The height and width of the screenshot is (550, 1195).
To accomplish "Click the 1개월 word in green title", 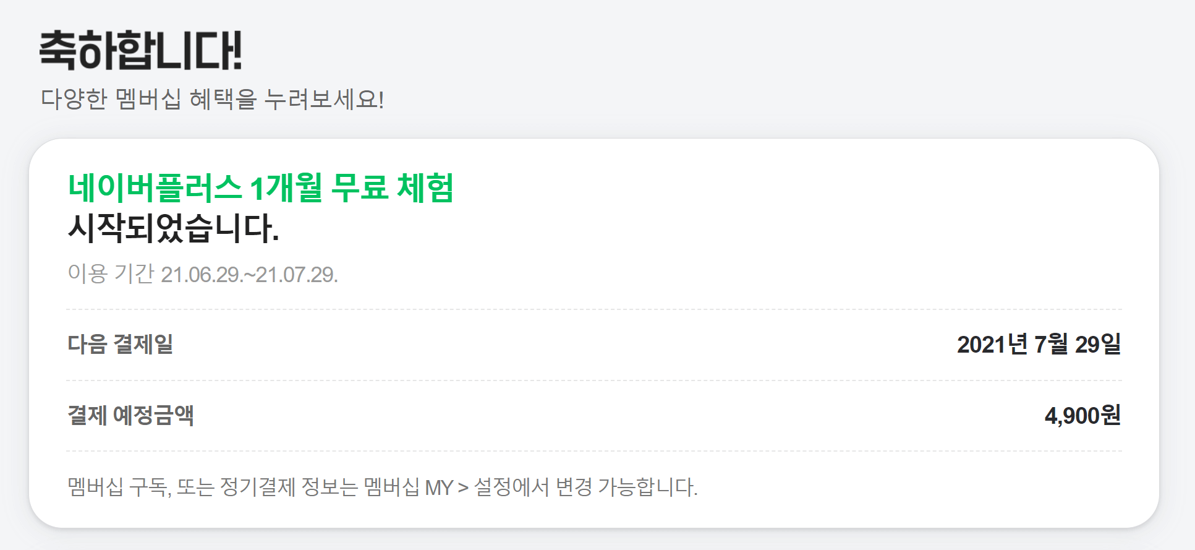I will (x=286, y=187).
